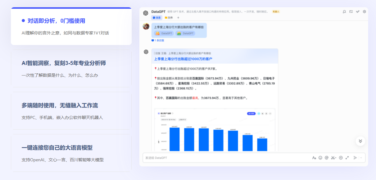Open the chat settings gear icon
This screenshot has height=180, width=376.
coord(364,11)
